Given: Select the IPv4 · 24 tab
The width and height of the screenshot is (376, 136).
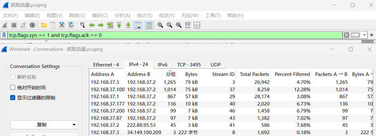Looking at the screenshot, I should 138,64.
